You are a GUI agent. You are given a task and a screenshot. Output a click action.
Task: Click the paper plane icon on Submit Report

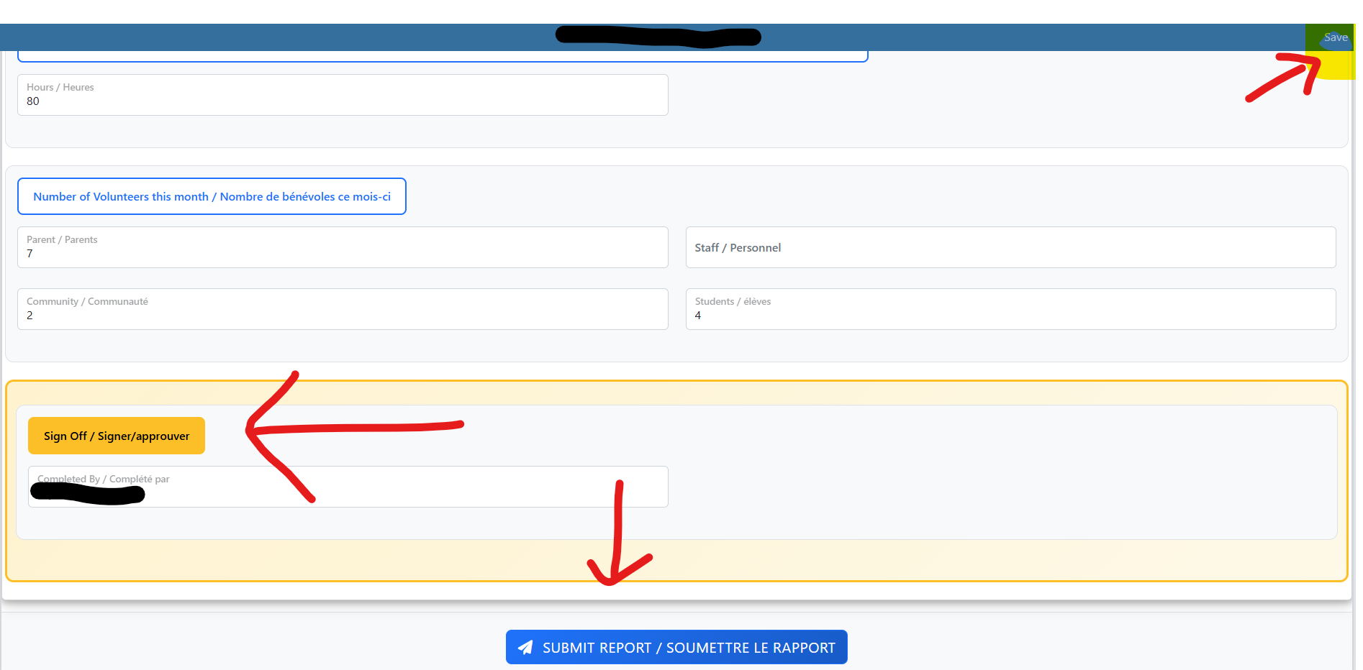tap(526, 648)
